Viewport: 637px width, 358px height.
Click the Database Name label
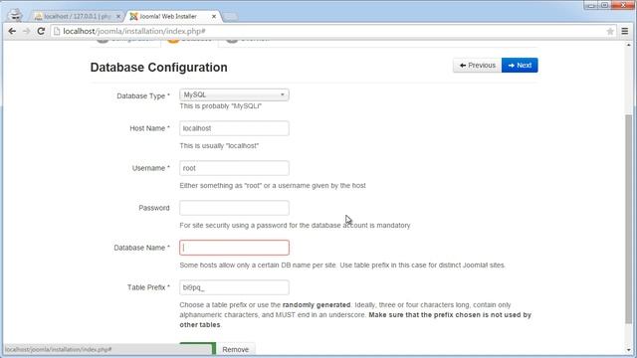[x=141, y=248]
